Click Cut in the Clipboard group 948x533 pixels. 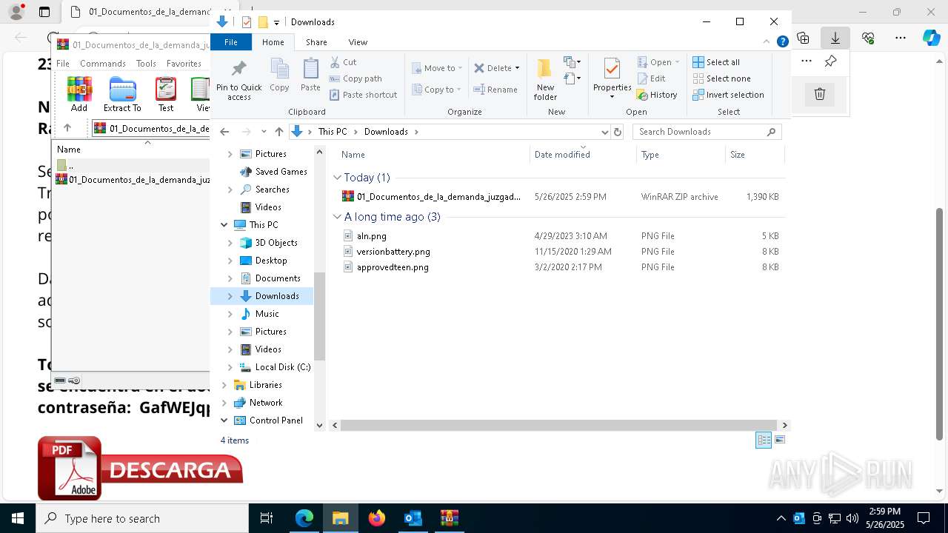tap(343, 62)
